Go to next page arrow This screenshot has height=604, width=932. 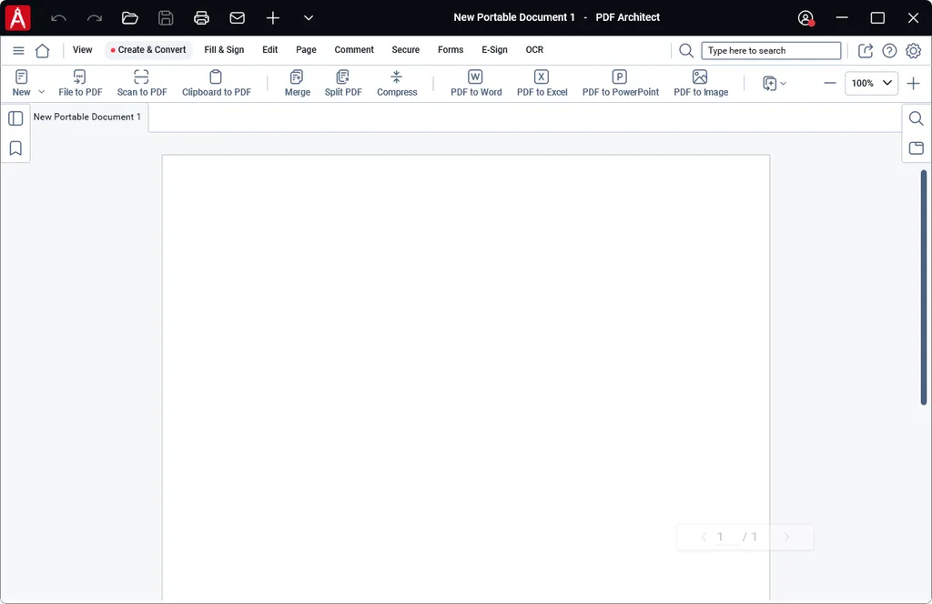tap(786, 537)
